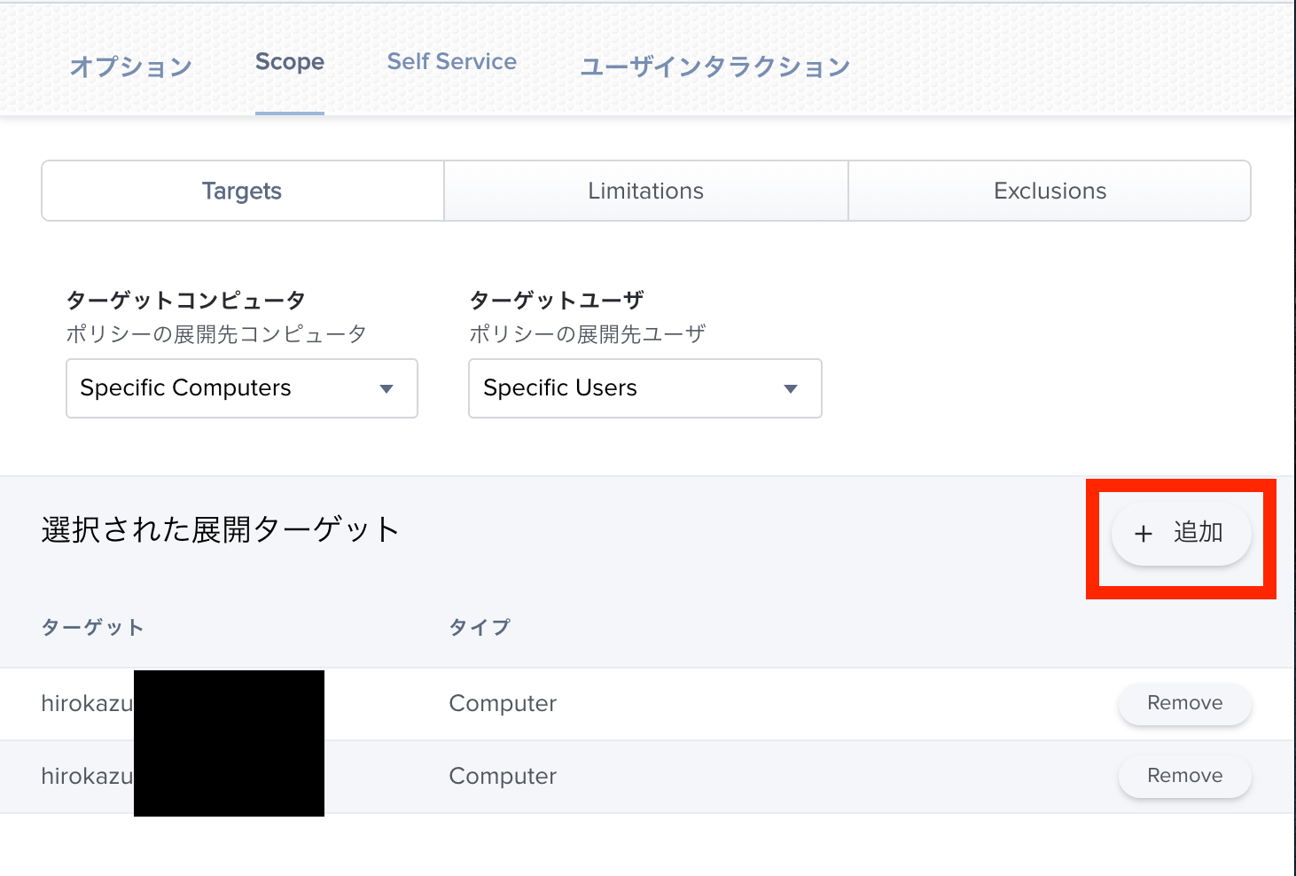Screen dimensions: 1296x876
Task: Remove the second hirokazu computer target
Action: (1184, 775)
